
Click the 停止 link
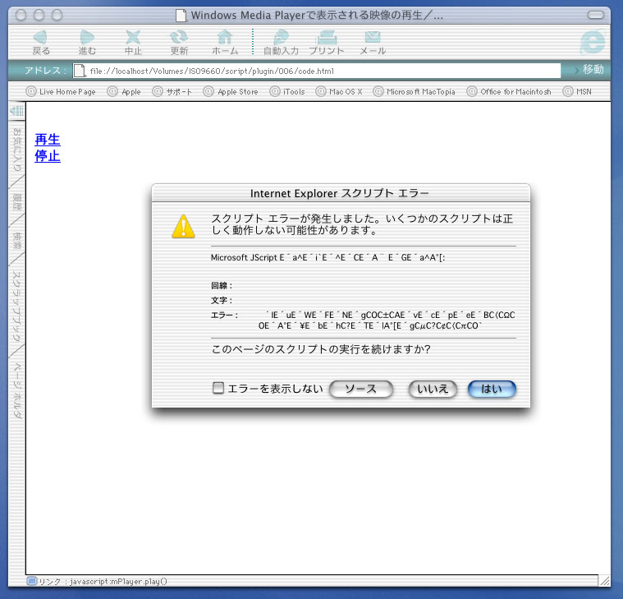(x=48, y=155)
